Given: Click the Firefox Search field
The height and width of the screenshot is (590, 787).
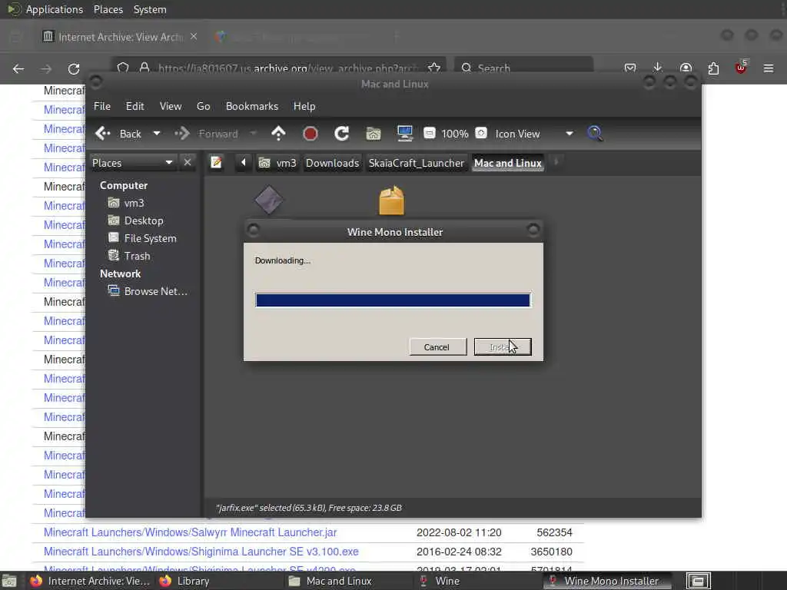Looking at the screenshot, I should tap(523, 68).
